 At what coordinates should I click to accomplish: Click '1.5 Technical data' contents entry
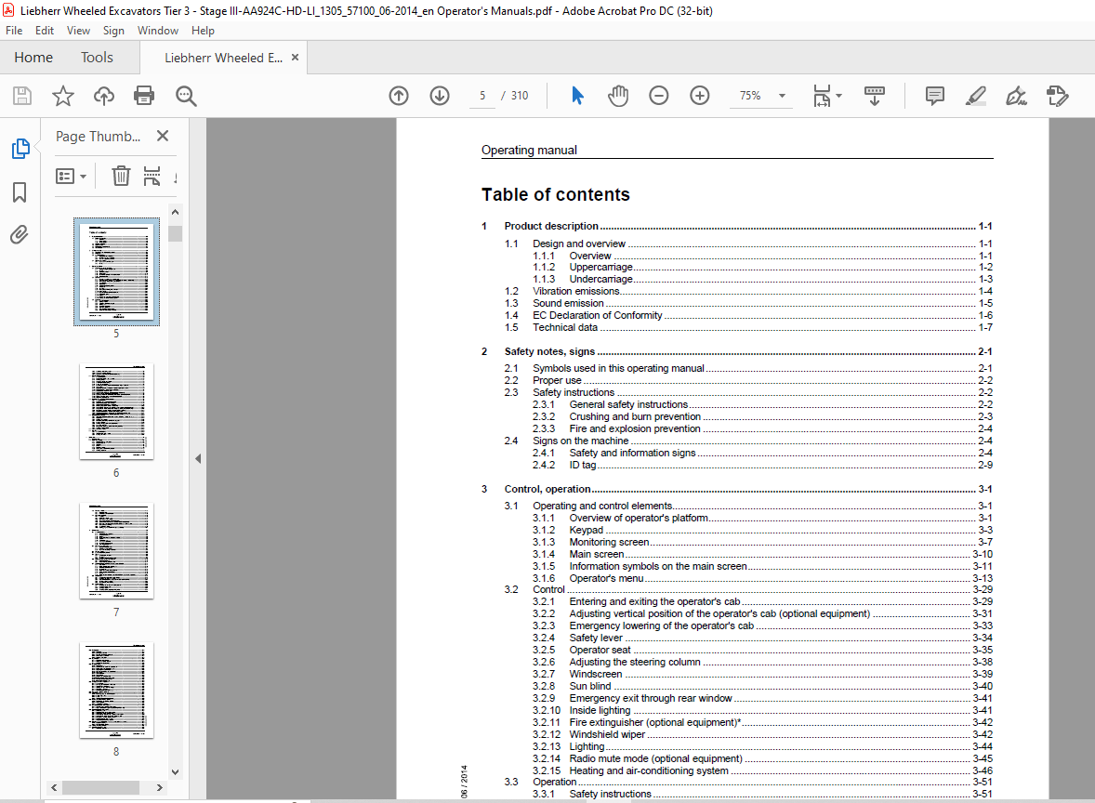[x=748, y=327]
